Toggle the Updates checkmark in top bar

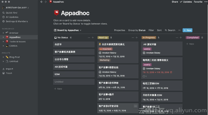click(186, 2)
